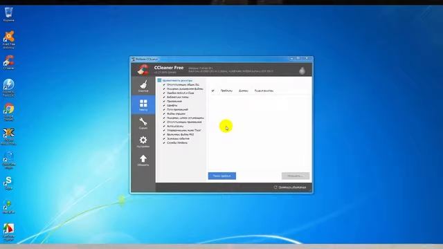
Task: Uncheck Отсутствующие приложения option
Action: coord(164,122)
